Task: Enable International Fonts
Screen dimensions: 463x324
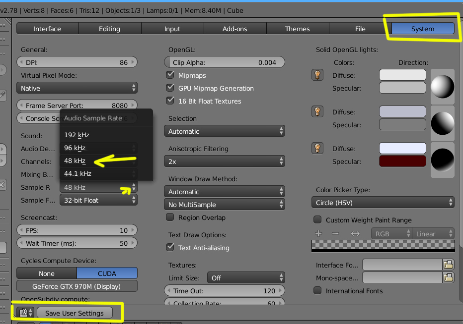Action: [x=317, y=290]
